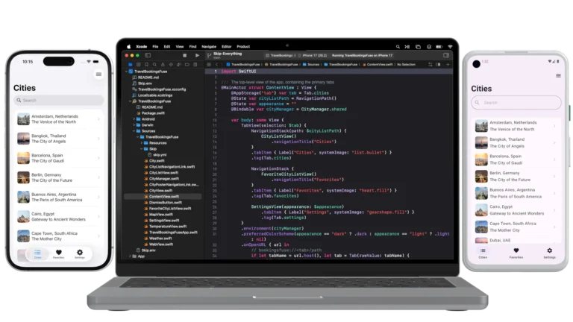This screenshot has height=322, width=573.
Task: Go back in editor history
Action: pyautogui.click(x=216, y=65)
